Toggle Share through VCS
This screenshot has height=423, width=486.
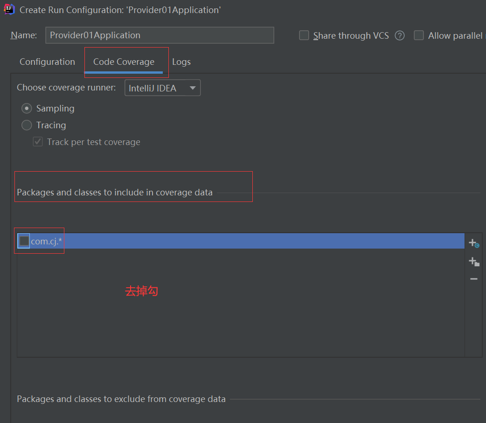tap(304, 35)
